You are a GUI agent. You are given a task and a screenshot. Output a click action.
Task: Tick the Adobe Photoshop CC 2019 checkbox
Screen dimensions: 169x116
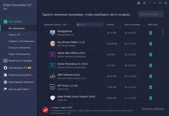click(45, 65)
